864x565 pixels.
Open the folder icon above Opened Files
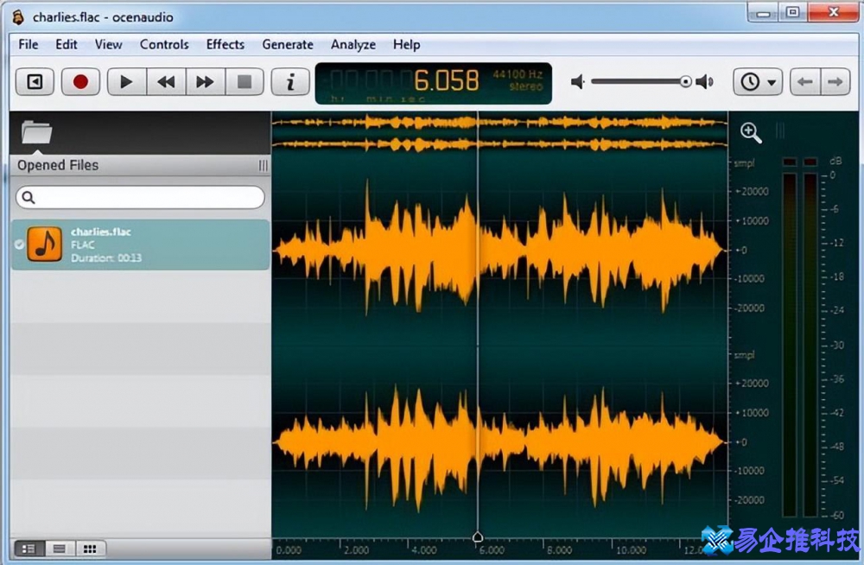pos(36,132)
